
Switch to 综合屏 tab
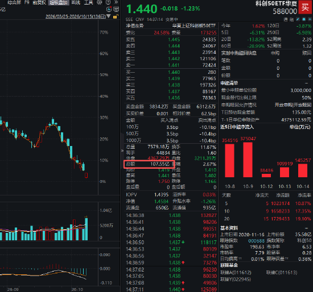coord(14,2)
